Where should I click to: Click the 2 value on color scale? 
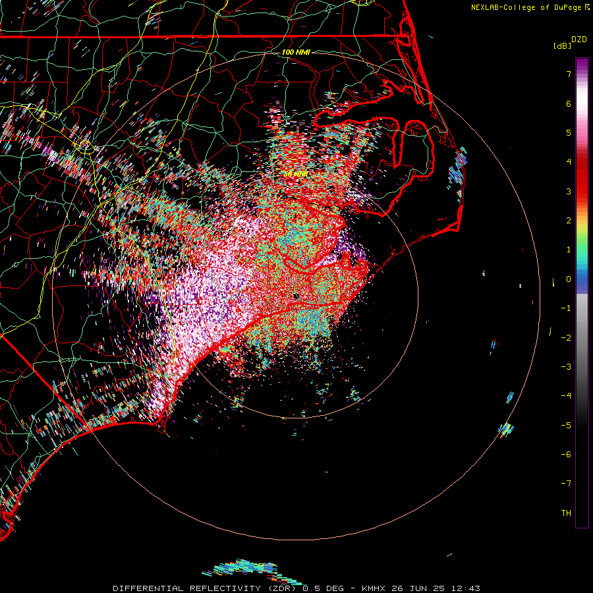click(x=569, y=221)
